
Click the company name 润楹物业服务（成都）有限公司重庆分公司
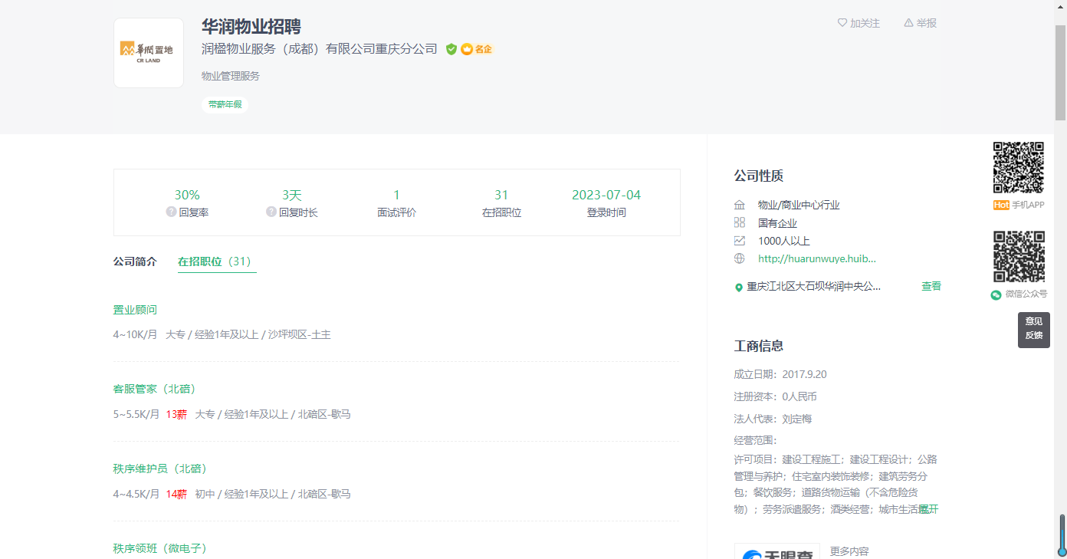tap(320, 49)
